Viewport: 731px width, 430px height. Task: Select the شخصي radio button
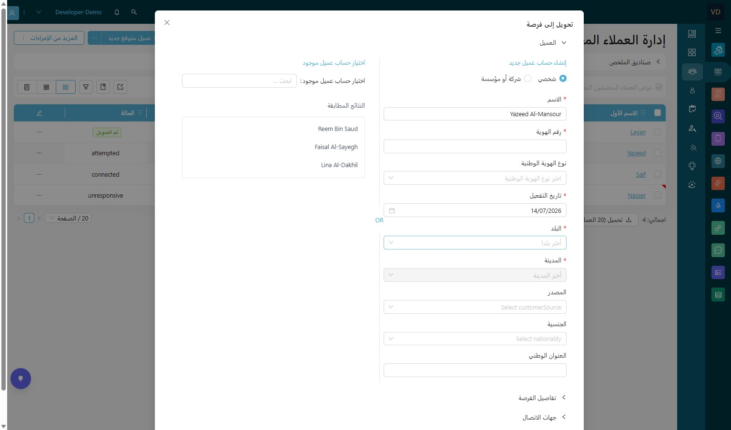(x=563, y=79)
